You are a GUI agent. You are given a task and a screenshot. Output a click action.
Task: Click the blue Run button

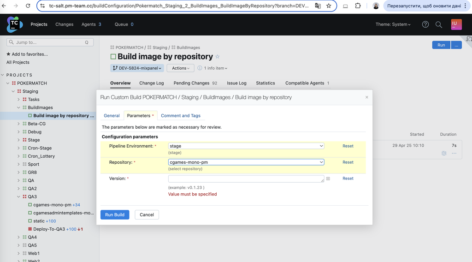point(441,45)
